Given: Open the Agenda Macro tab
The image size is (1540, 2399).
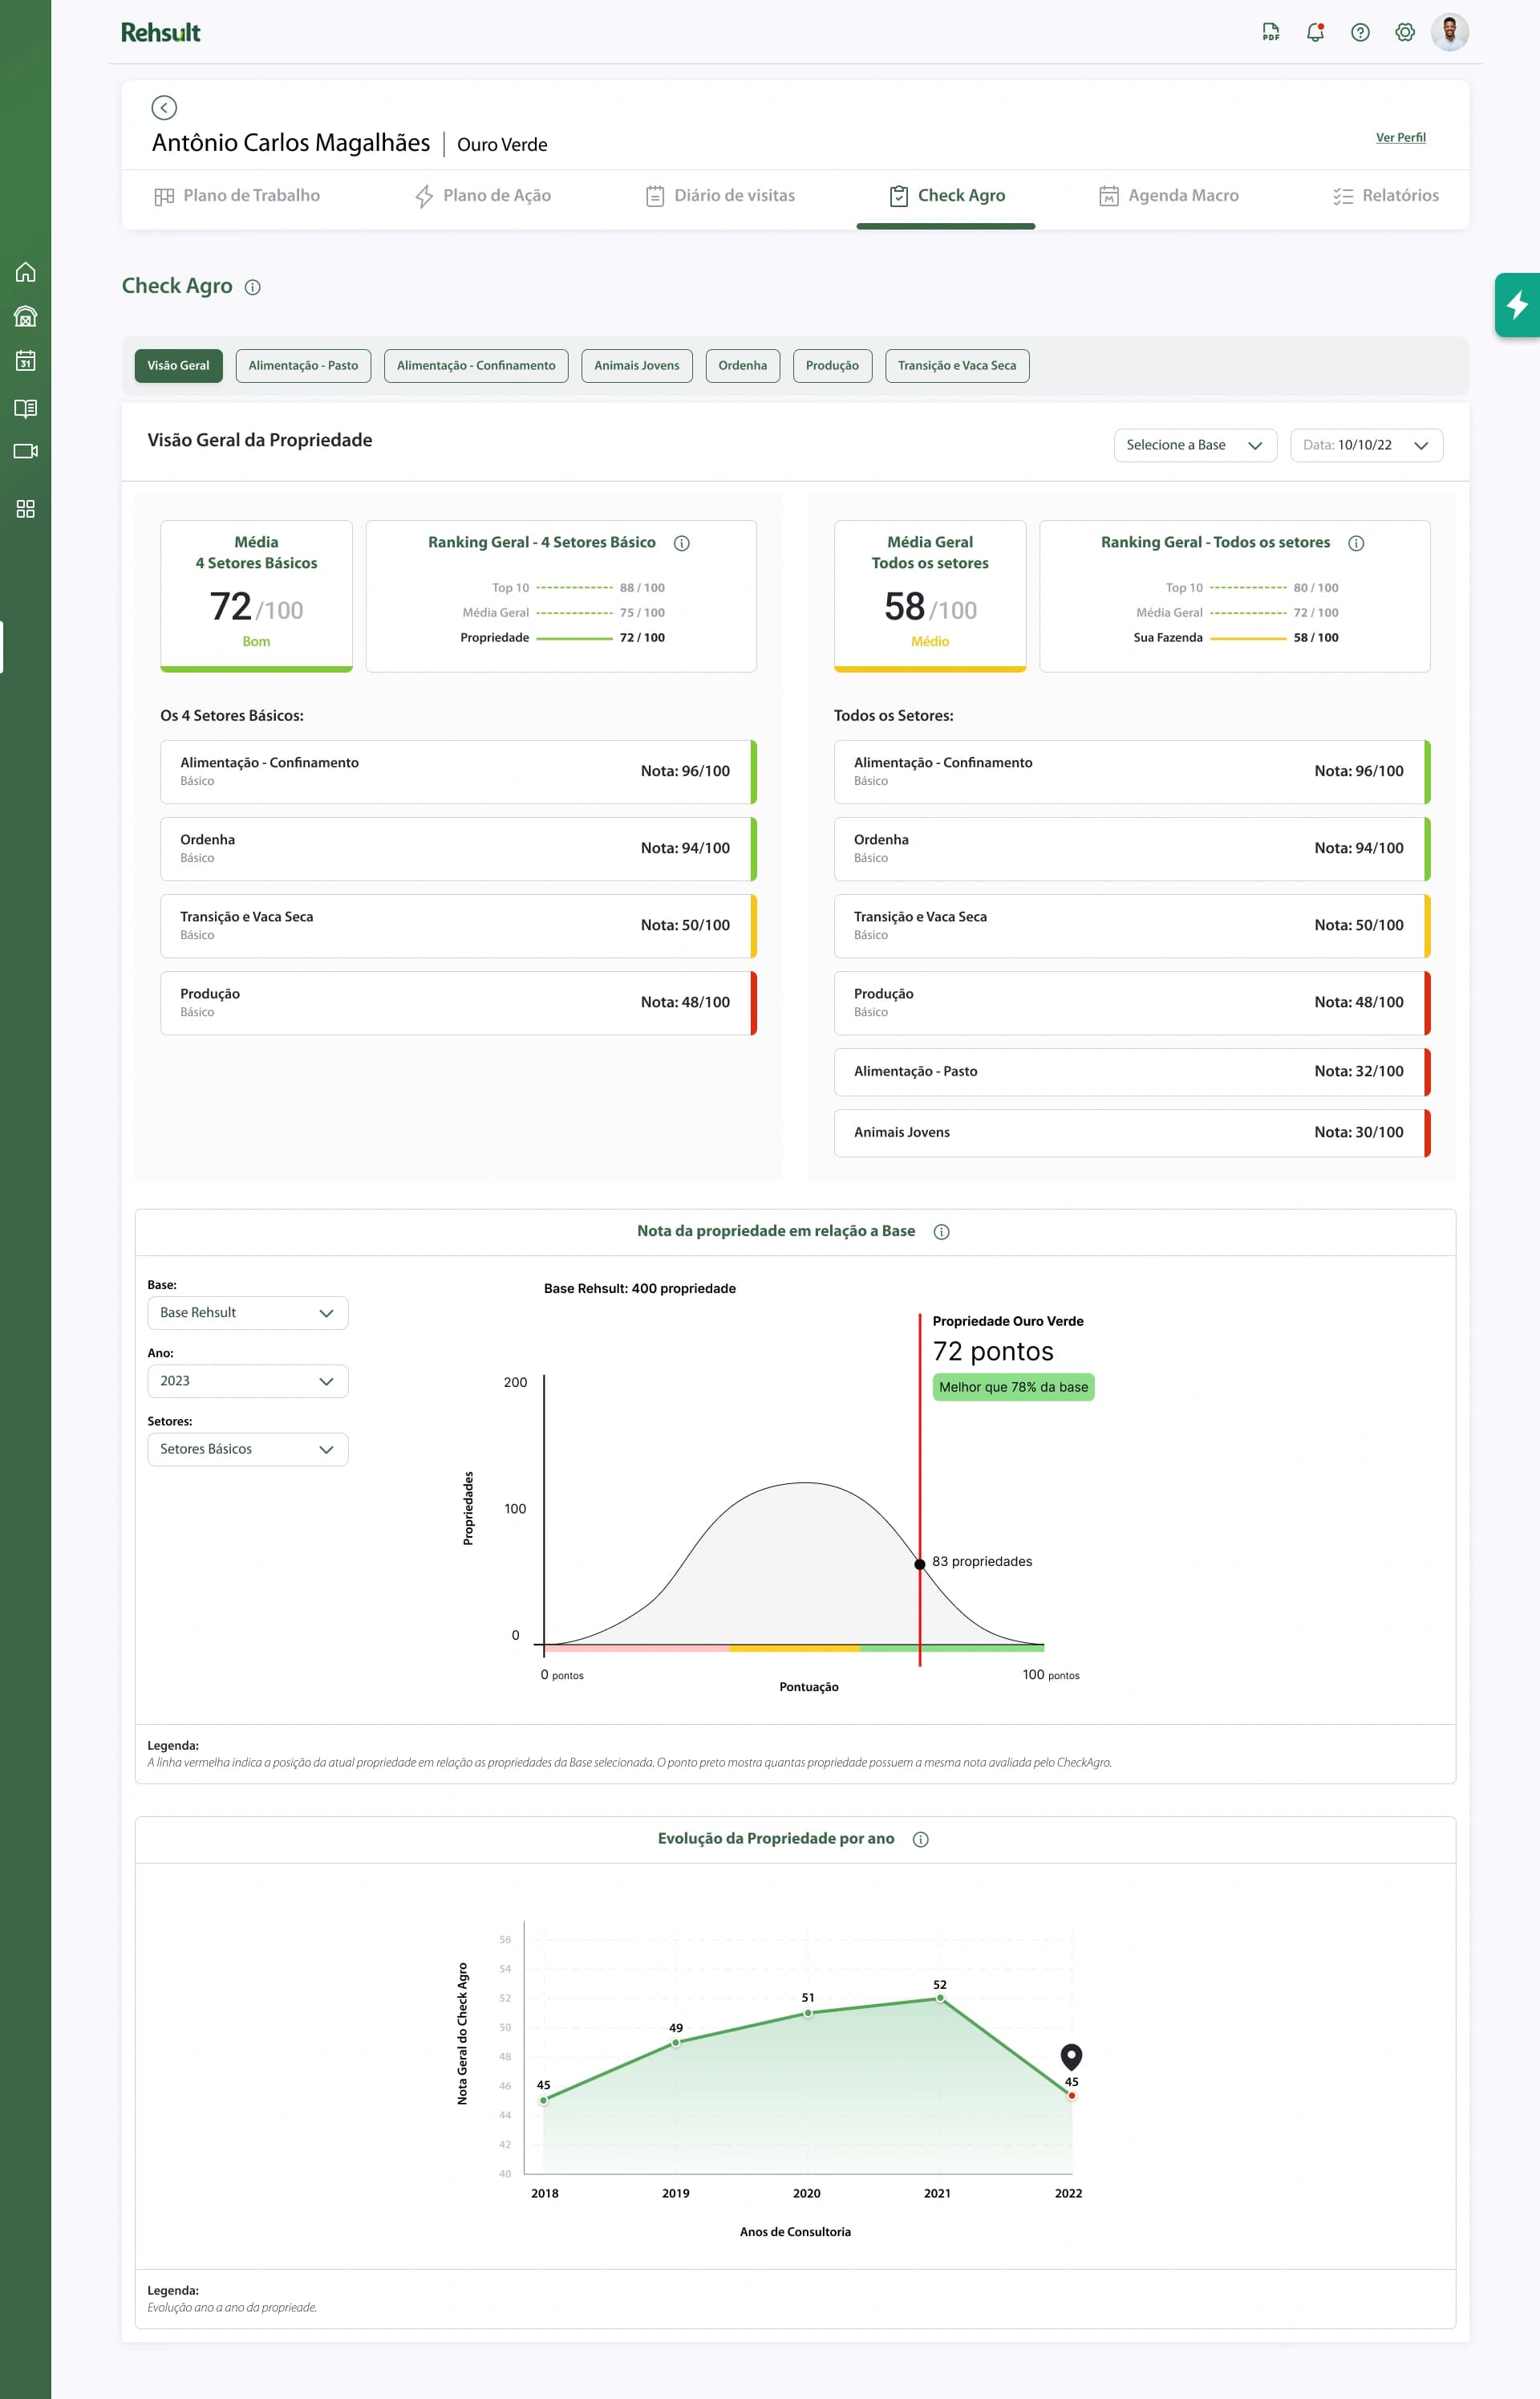Looking at the screenshot, I should point(1168,196).
